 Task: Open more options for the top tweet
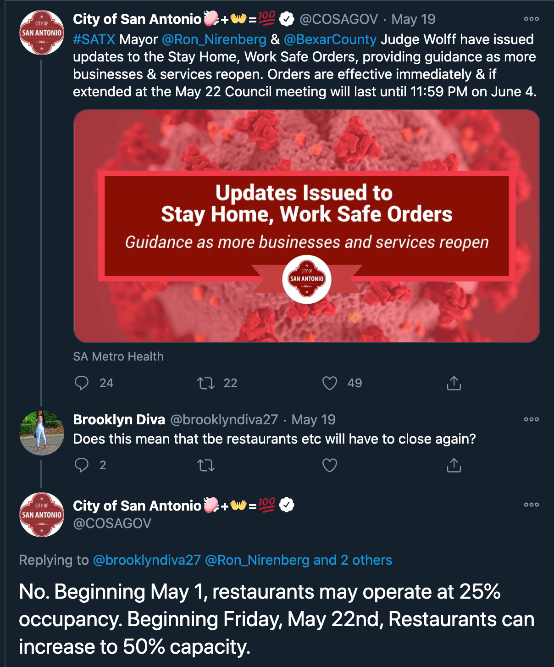tap(531, 19)
